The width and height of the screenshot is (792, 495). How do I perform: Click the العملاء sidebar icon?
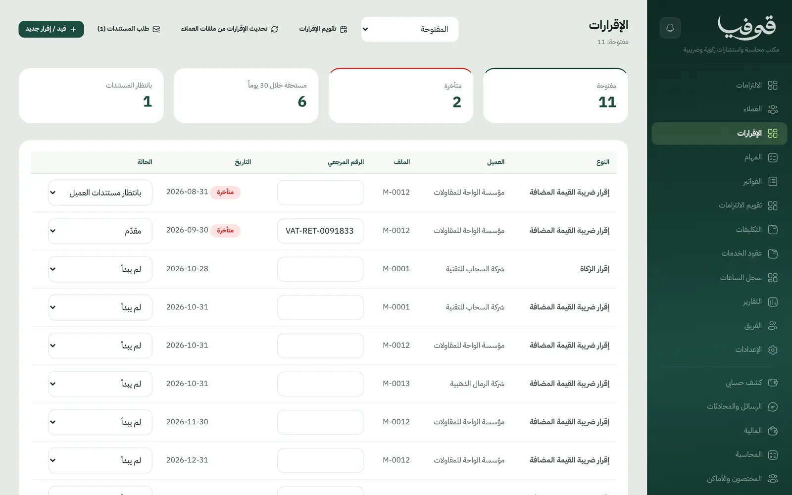point(773,109)
